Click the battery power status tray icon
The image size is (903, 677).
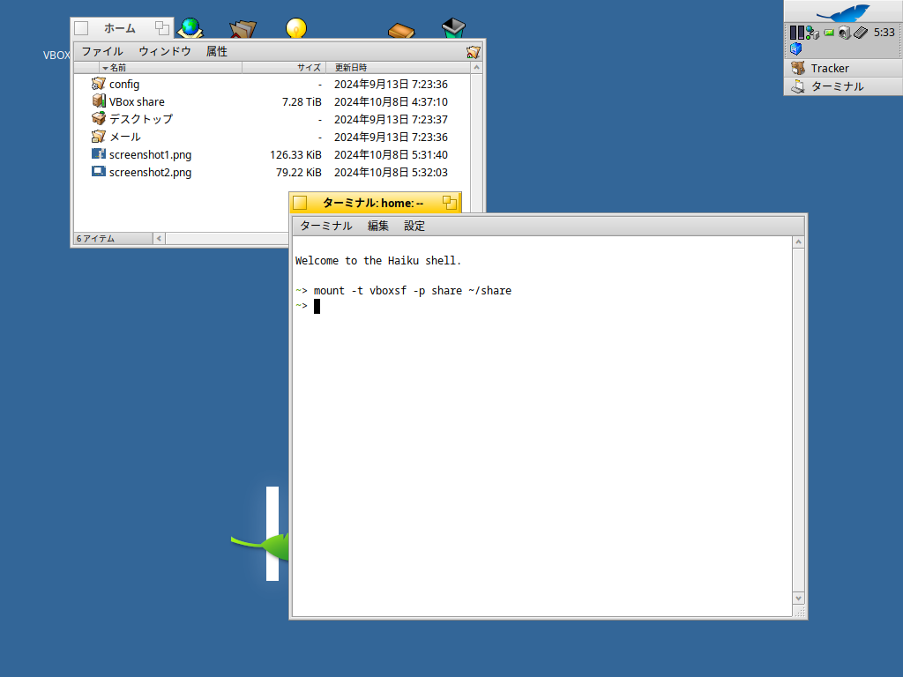tap(829, 33)
